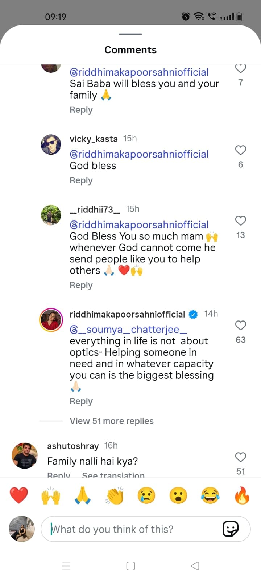The height and width of the screenshot is (582, 261).
Task: Tap the Android back navigation button
Action: coord(195,566)
